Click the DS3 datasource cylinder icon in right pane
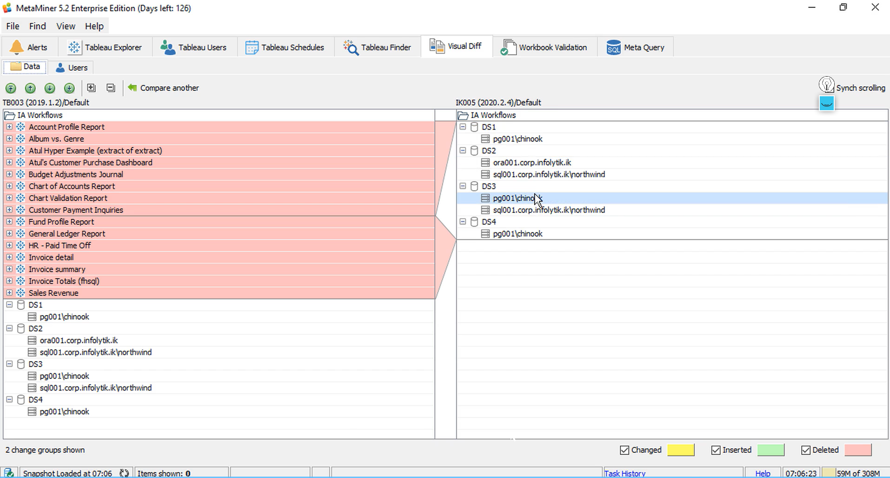The width and height of the screenshot is (890, 478). point(474,186)
